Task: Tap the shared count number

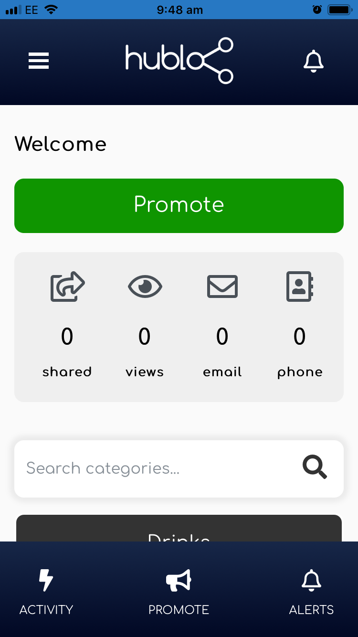Action: click(67, 337)
